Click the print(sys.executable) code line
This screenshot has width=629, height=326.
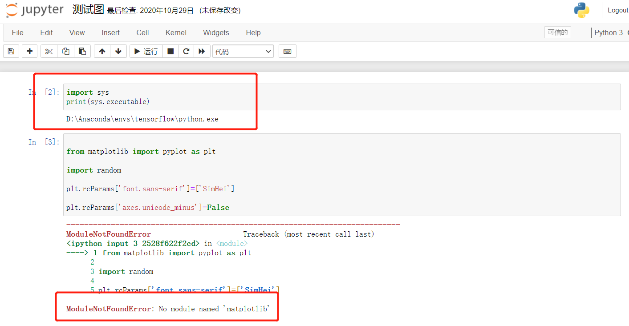(x=108, y=102)
